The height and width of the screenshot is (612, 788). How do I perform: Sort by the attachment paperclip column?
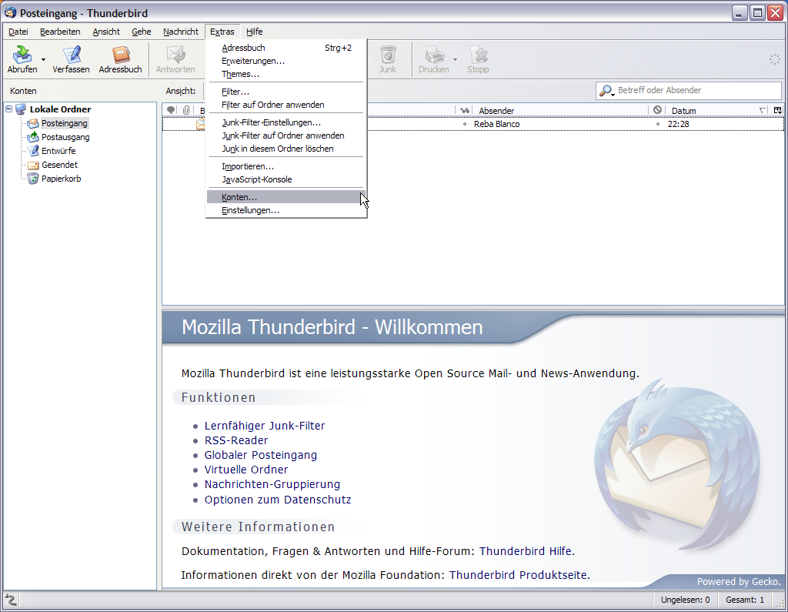tap(186, 110)
